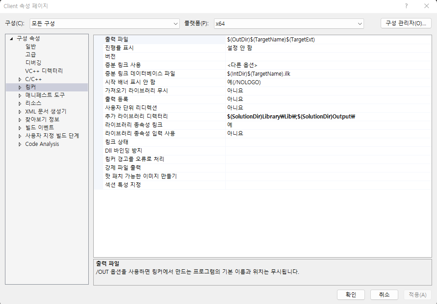The height and width of the screenshot is (304, 437).
Task: Expand the 매니페스트 도구 node arrow
Action: [x=20, y=95]
